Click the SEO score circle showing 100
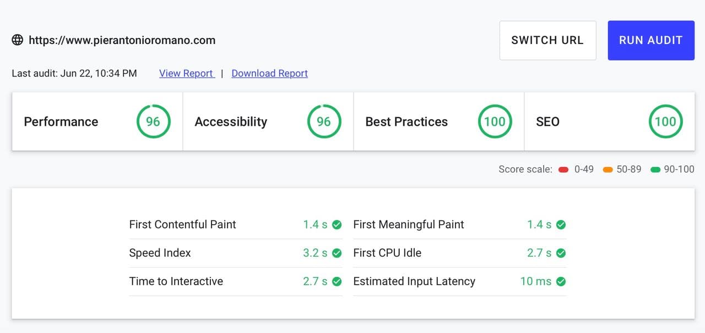 (665, 121)
